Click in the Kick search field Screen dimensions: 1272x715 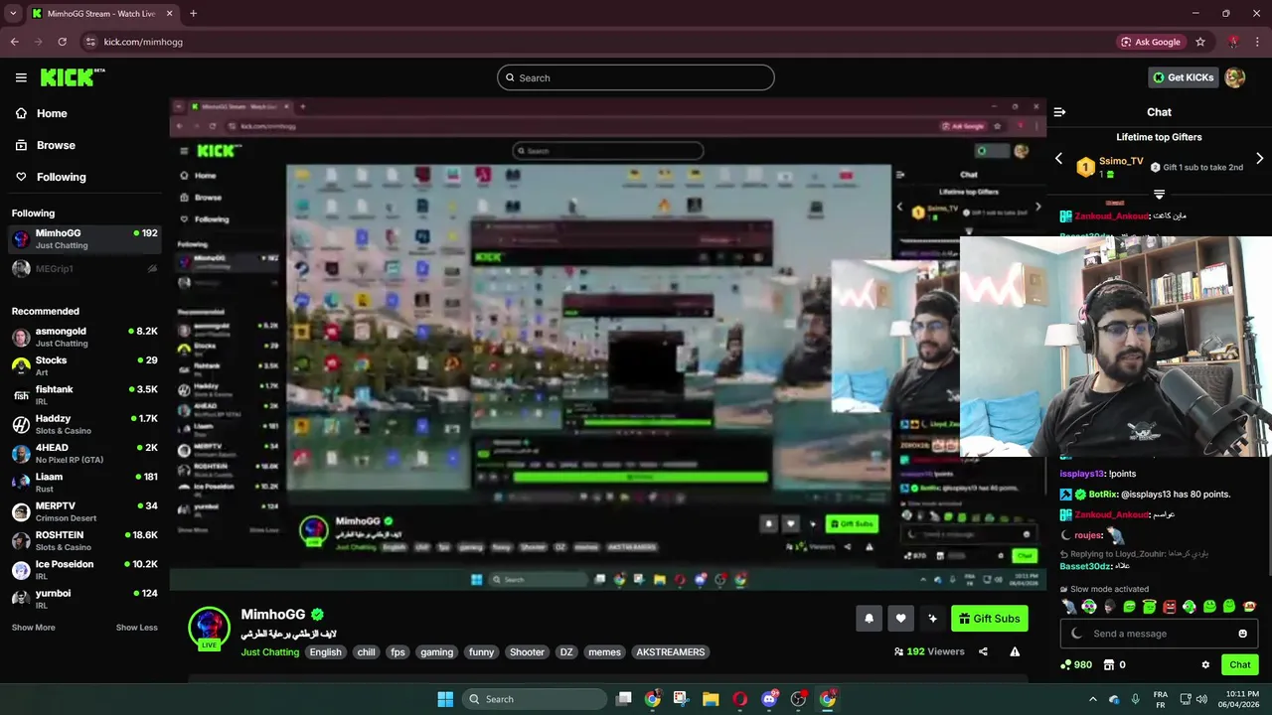636,77
